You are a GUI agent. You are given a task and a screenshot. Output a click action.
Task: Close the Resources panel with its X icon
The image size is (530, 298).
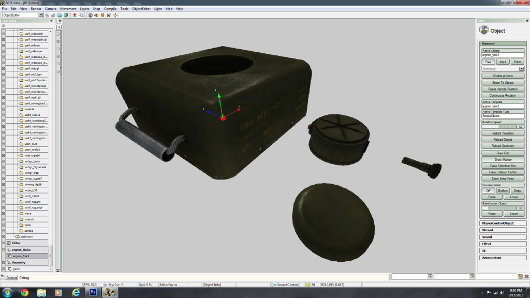52,21
